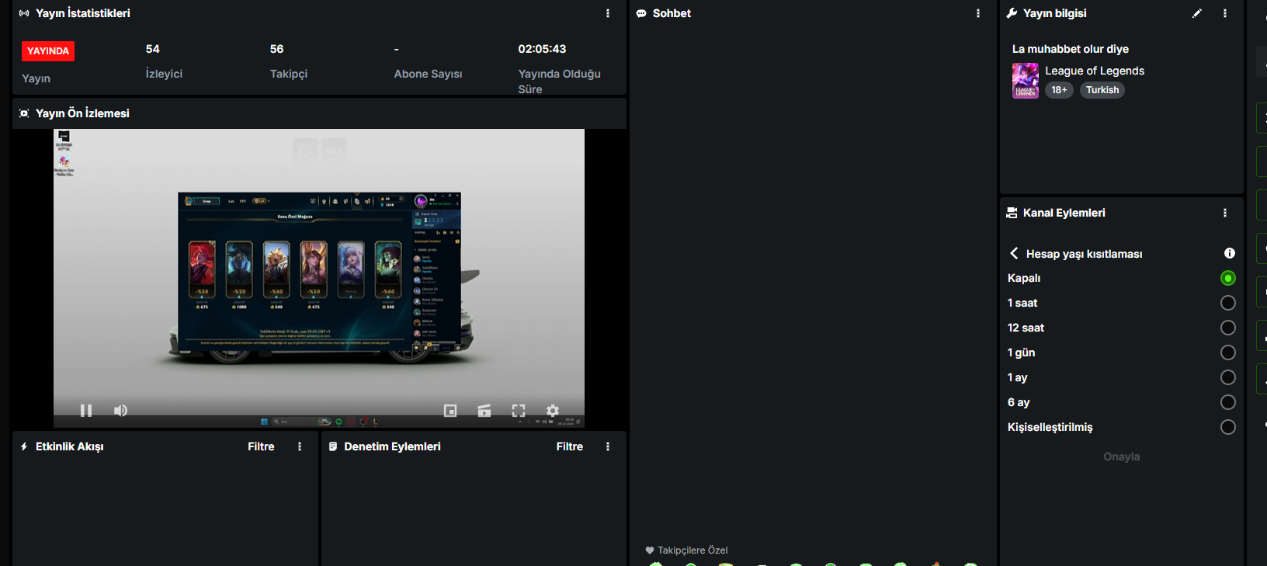Screen dimensions: 1267x566
Task: Enter fullscreen on the stream preview
Action: 519,411
